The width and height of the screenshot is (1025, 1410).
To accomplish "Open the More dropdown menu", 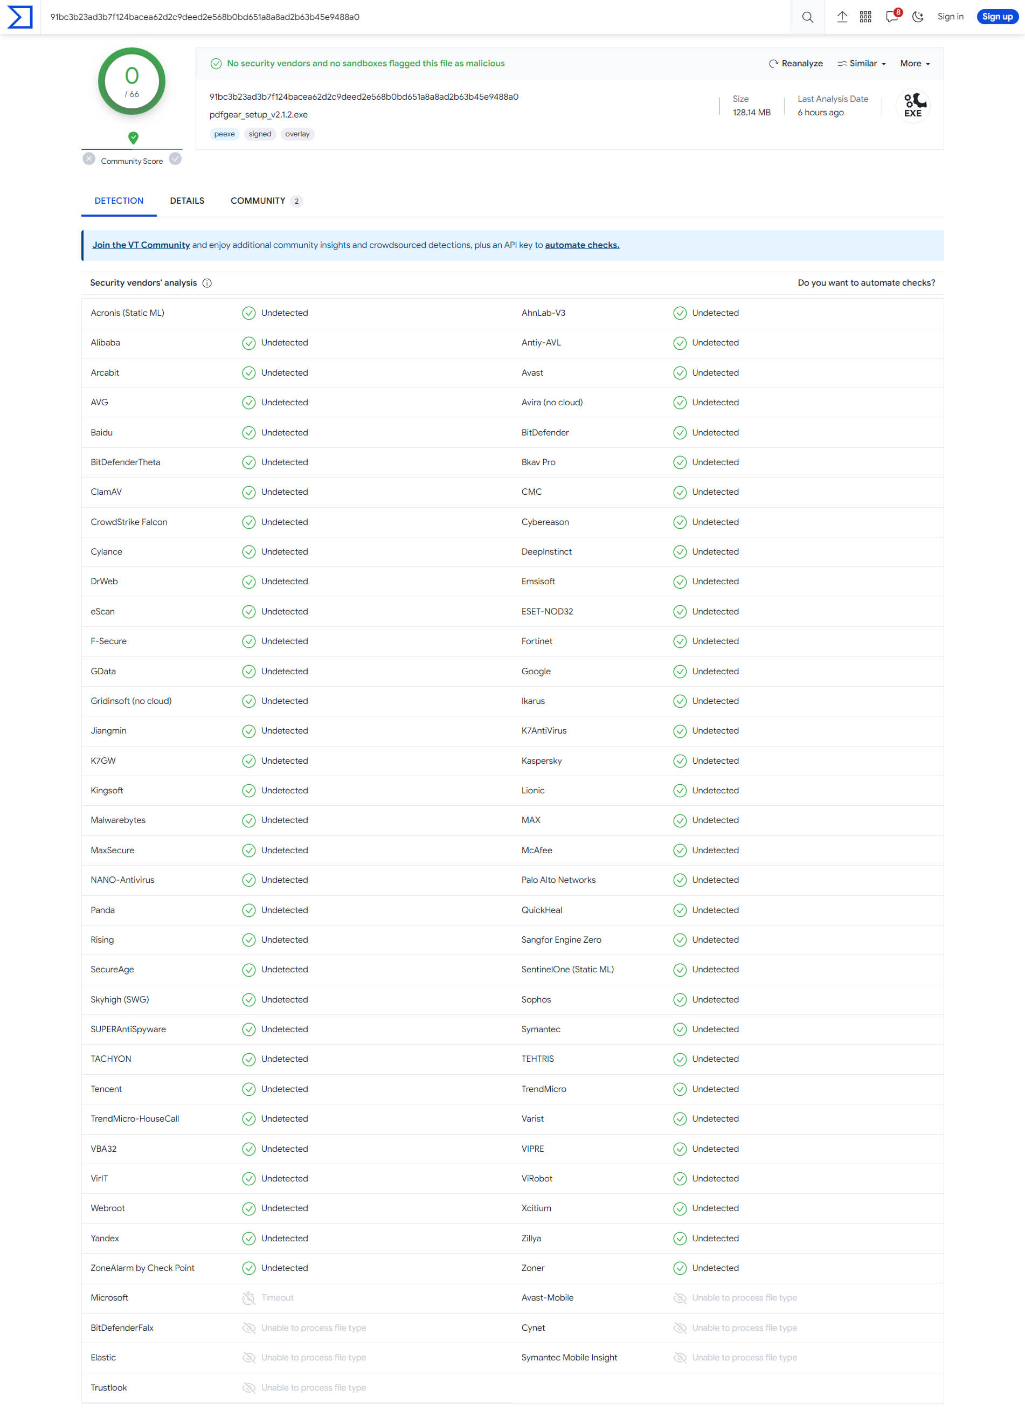I will pos(915,64).
